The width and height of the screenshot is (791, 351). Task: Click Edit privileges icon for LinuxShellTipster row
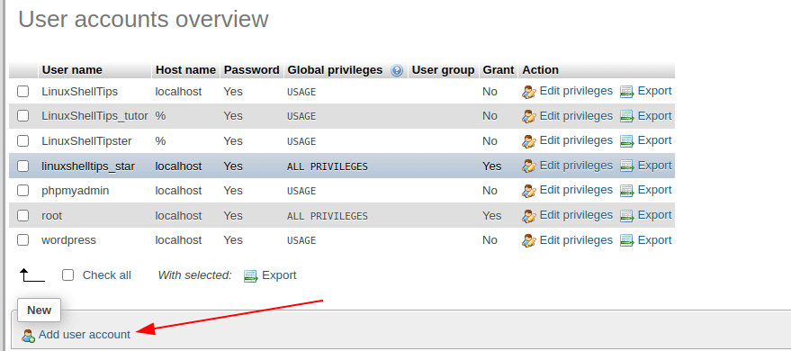tap(528, 141)
